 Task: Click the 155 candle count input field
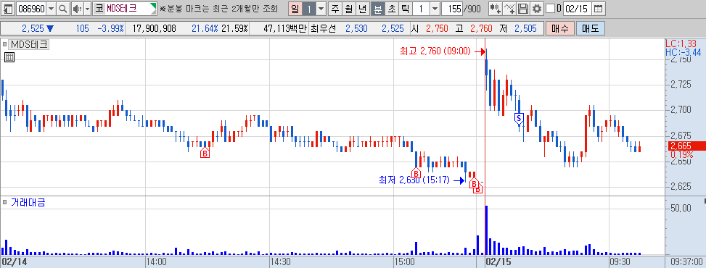point(452,9)
